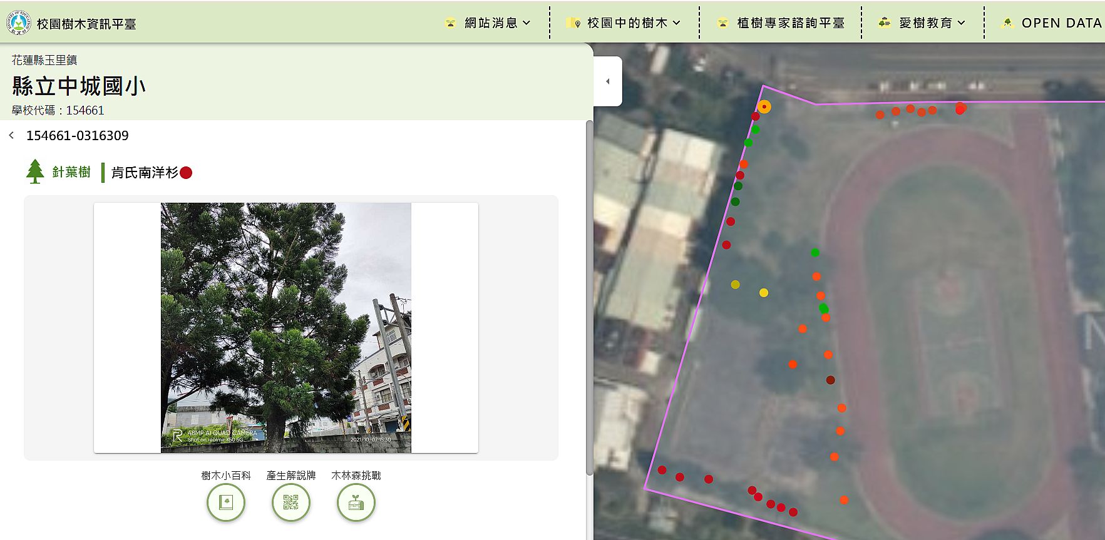This screenshot has width=1105, height=540.
Task: Click the tree photo thumbnail
Action: (x=286, y=327)
